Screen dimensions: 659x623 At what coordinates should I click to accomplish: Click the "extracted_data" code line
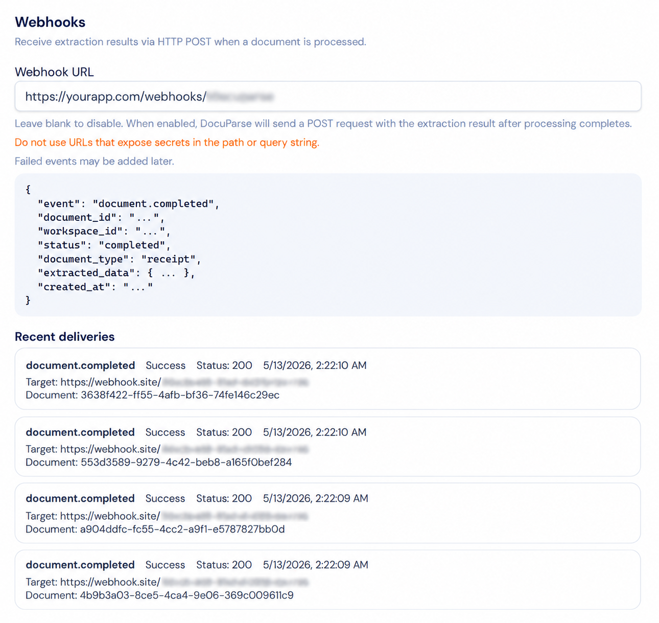116,273
